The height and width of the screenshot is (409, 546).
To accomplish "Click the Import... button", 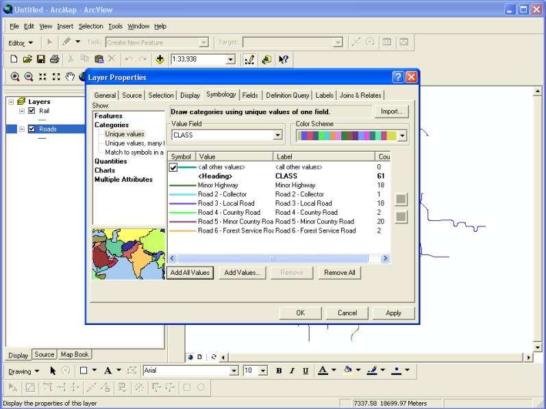I will pyautogui.click(x=391, y=111).
